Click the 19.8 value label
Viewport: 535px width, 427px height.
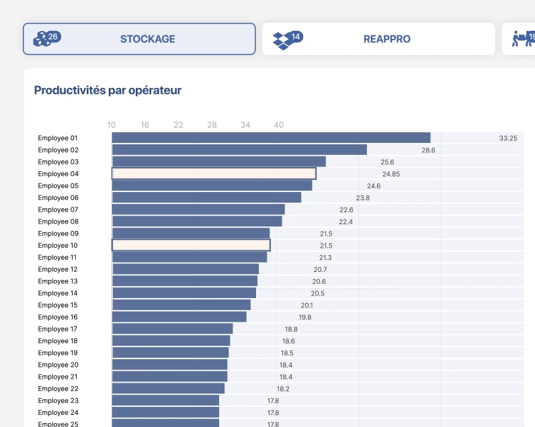(304, 318)
